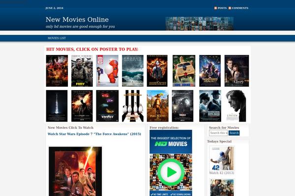The image size is (295, 196).
Task: Play the Interstellar rocket launch poster
Action: [x=57, y=106]
